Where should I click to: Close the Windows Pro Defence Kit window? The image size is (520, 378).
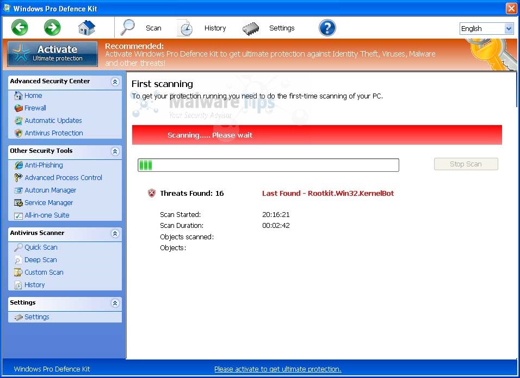pyautogui.click(x=511, y=8)
